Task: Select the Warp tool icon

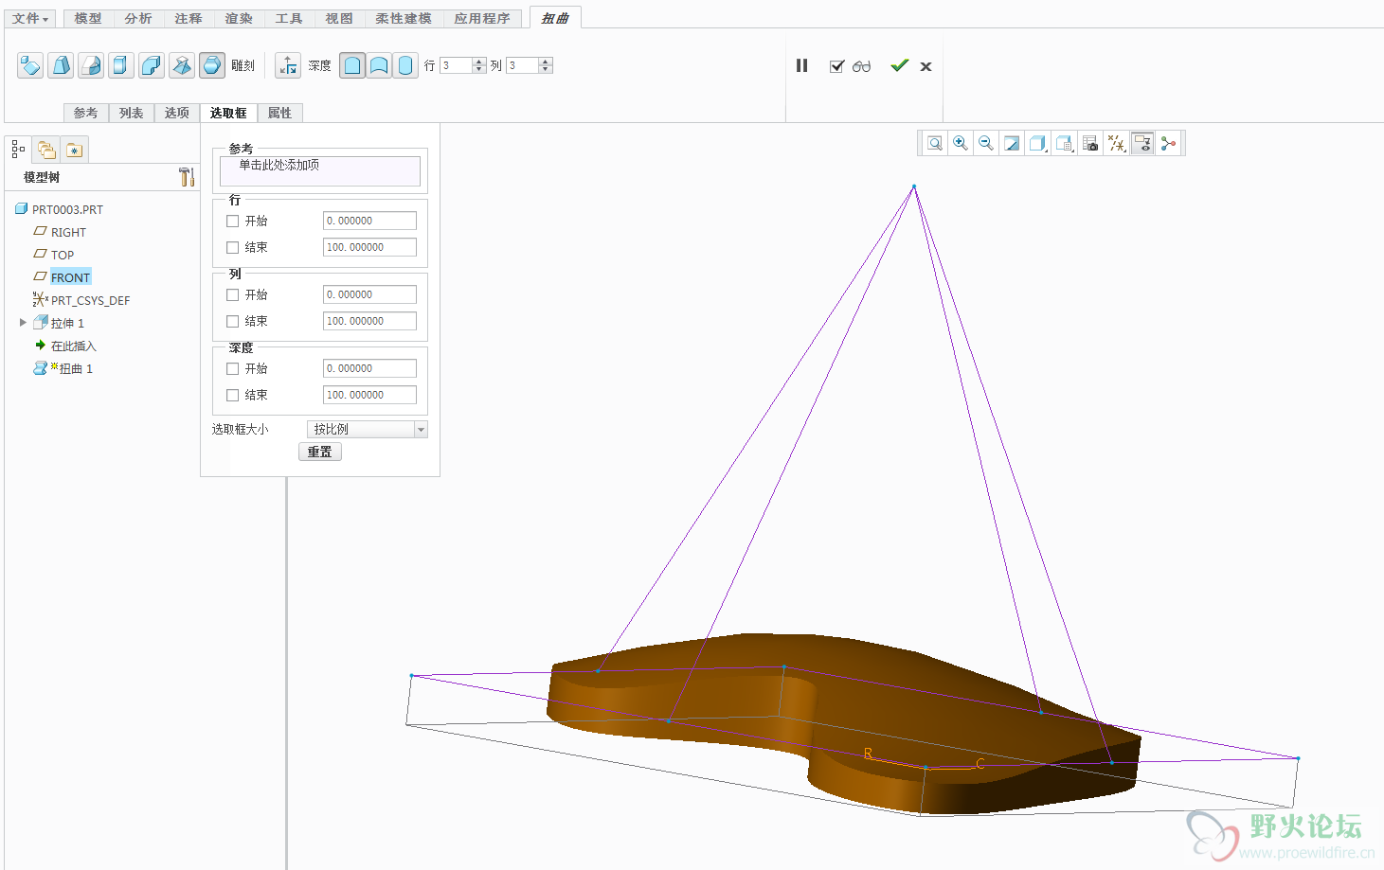Action: click(x=61, y=65)
